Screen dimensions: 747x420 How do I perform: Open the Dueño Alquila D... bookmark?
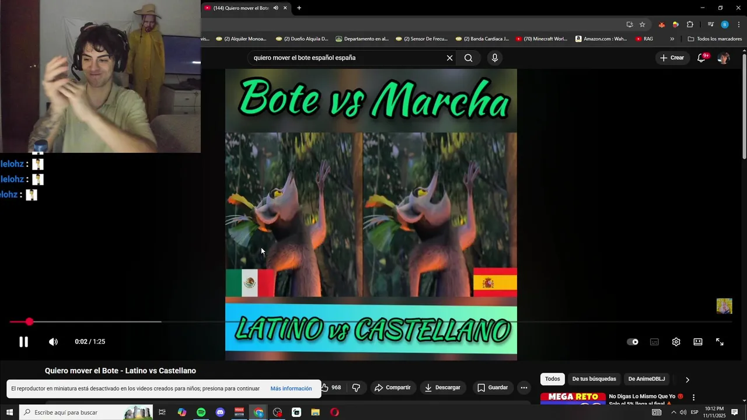302,39
